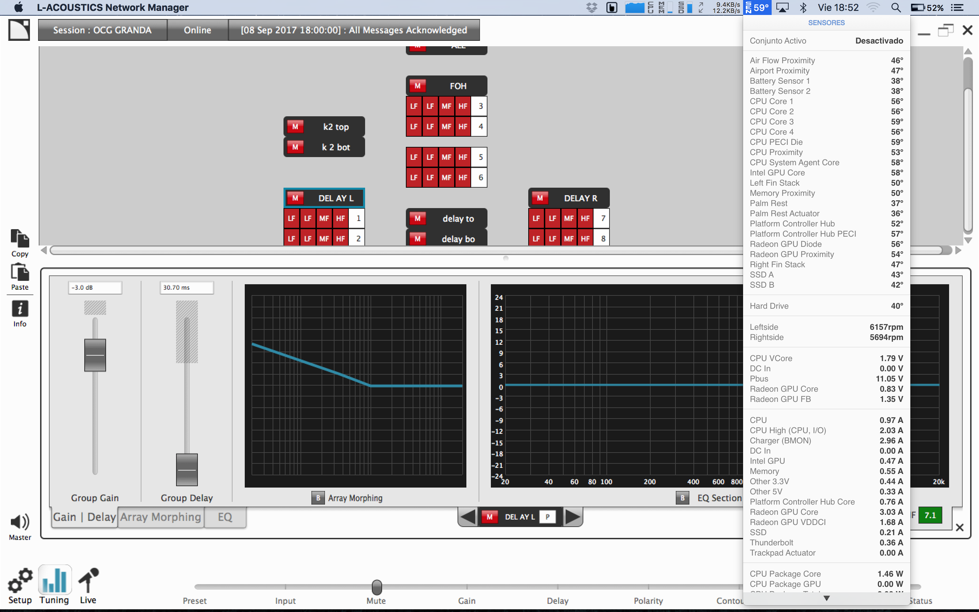This screenshot has height=612, width=979.
Task: Toggle mute M on DEL AY L group
Action: (295, 198)
